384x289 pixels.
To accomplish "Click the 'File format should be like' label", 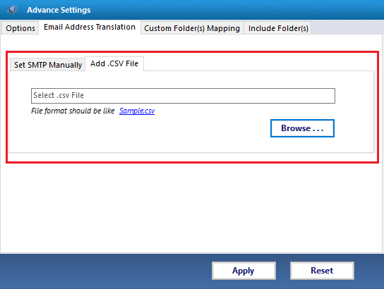I will (x=73, y=111).
